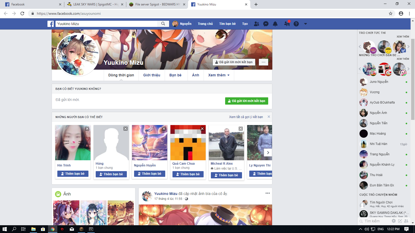Add Hin Trinh as a friend
The height and width of the screenshot is (233, 415).
pos(73,174)
